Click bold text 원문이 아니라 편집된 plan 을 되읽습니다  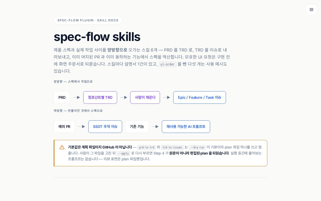[x=199, y=153]
